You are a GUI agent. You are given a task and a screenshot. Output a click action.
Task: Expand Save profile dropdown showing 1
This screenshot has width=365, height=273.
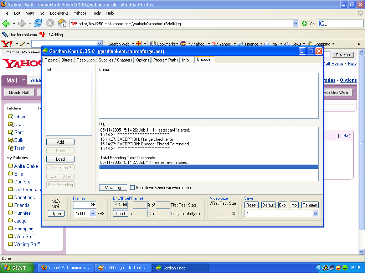[x=315, y=214]
